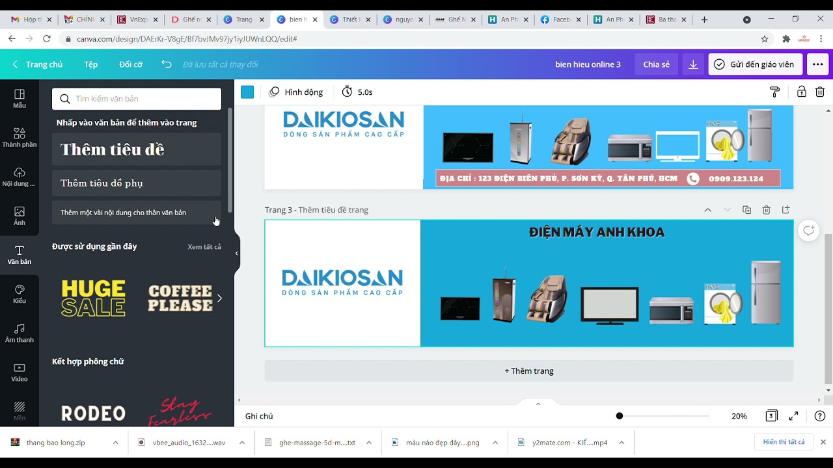Image resolution: width=833 pixels, height=468 pixels.
Task: Open the blue background color swatch
Action: 247,92
